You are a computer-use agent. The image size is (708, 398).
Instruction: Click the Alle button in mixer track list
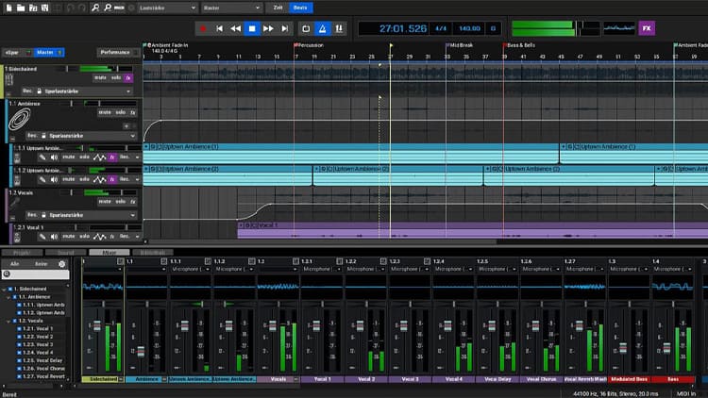[14, 264]
